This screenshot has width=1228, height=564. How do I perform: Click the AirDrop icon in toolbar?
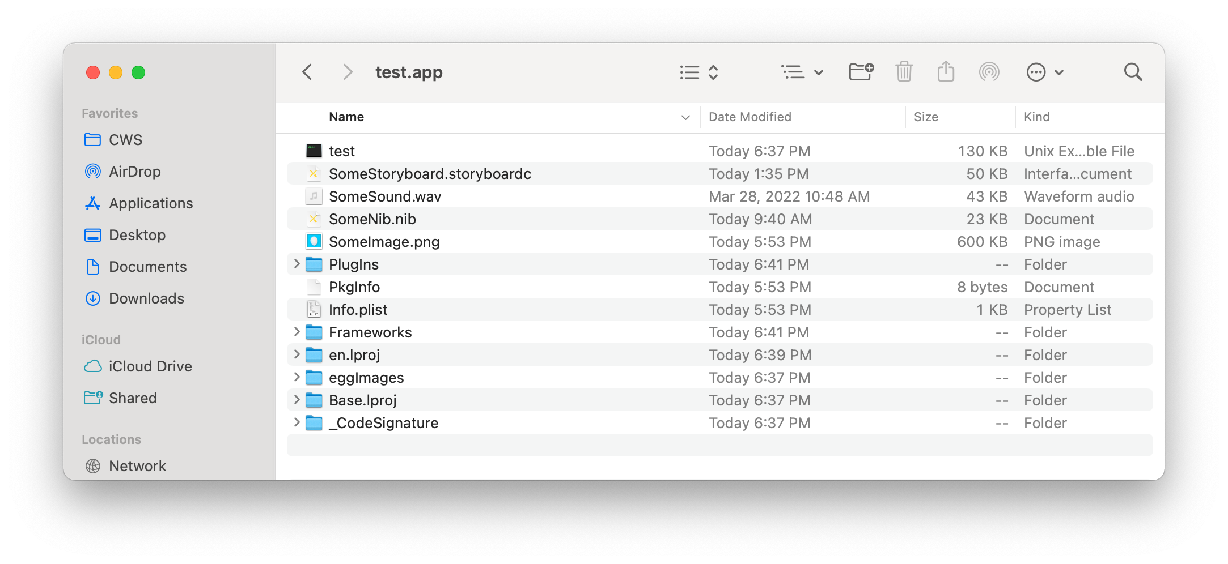989,72
